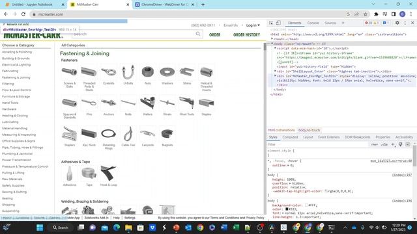417x234 pixels.
Task: Click the red error count badge in DevTools
Action: pyautogui.click(x=368, y=23)
